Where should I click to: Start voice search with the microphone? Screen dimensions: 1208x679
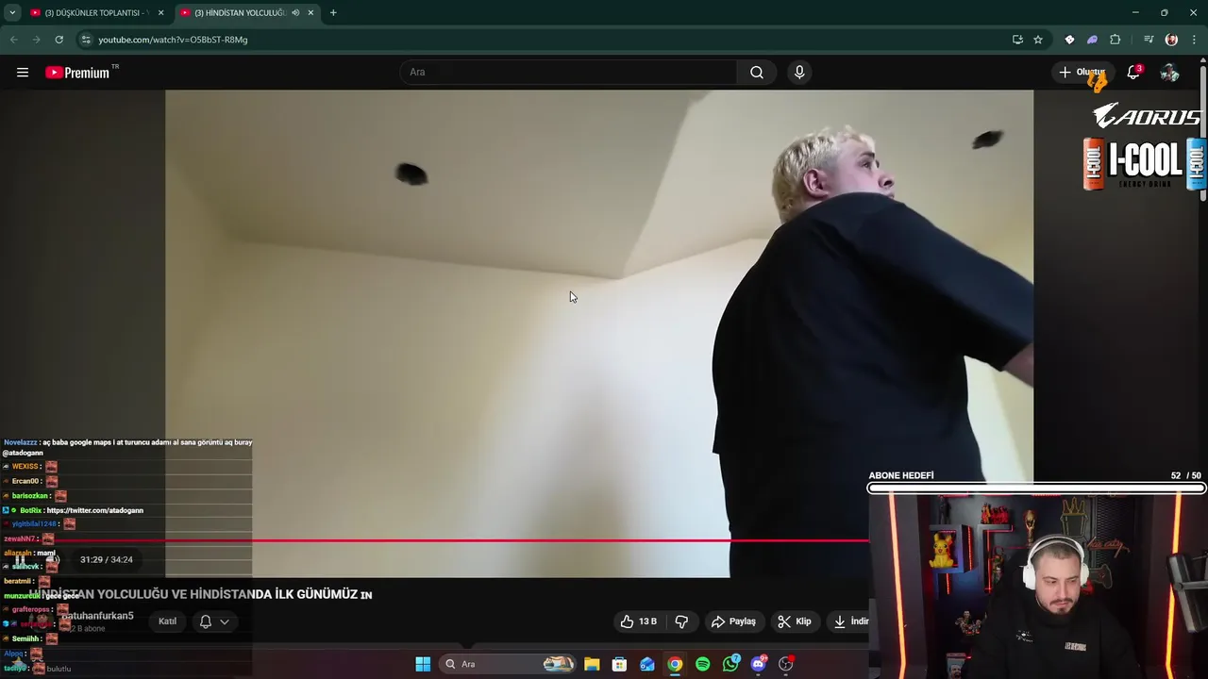coord(799,73)
